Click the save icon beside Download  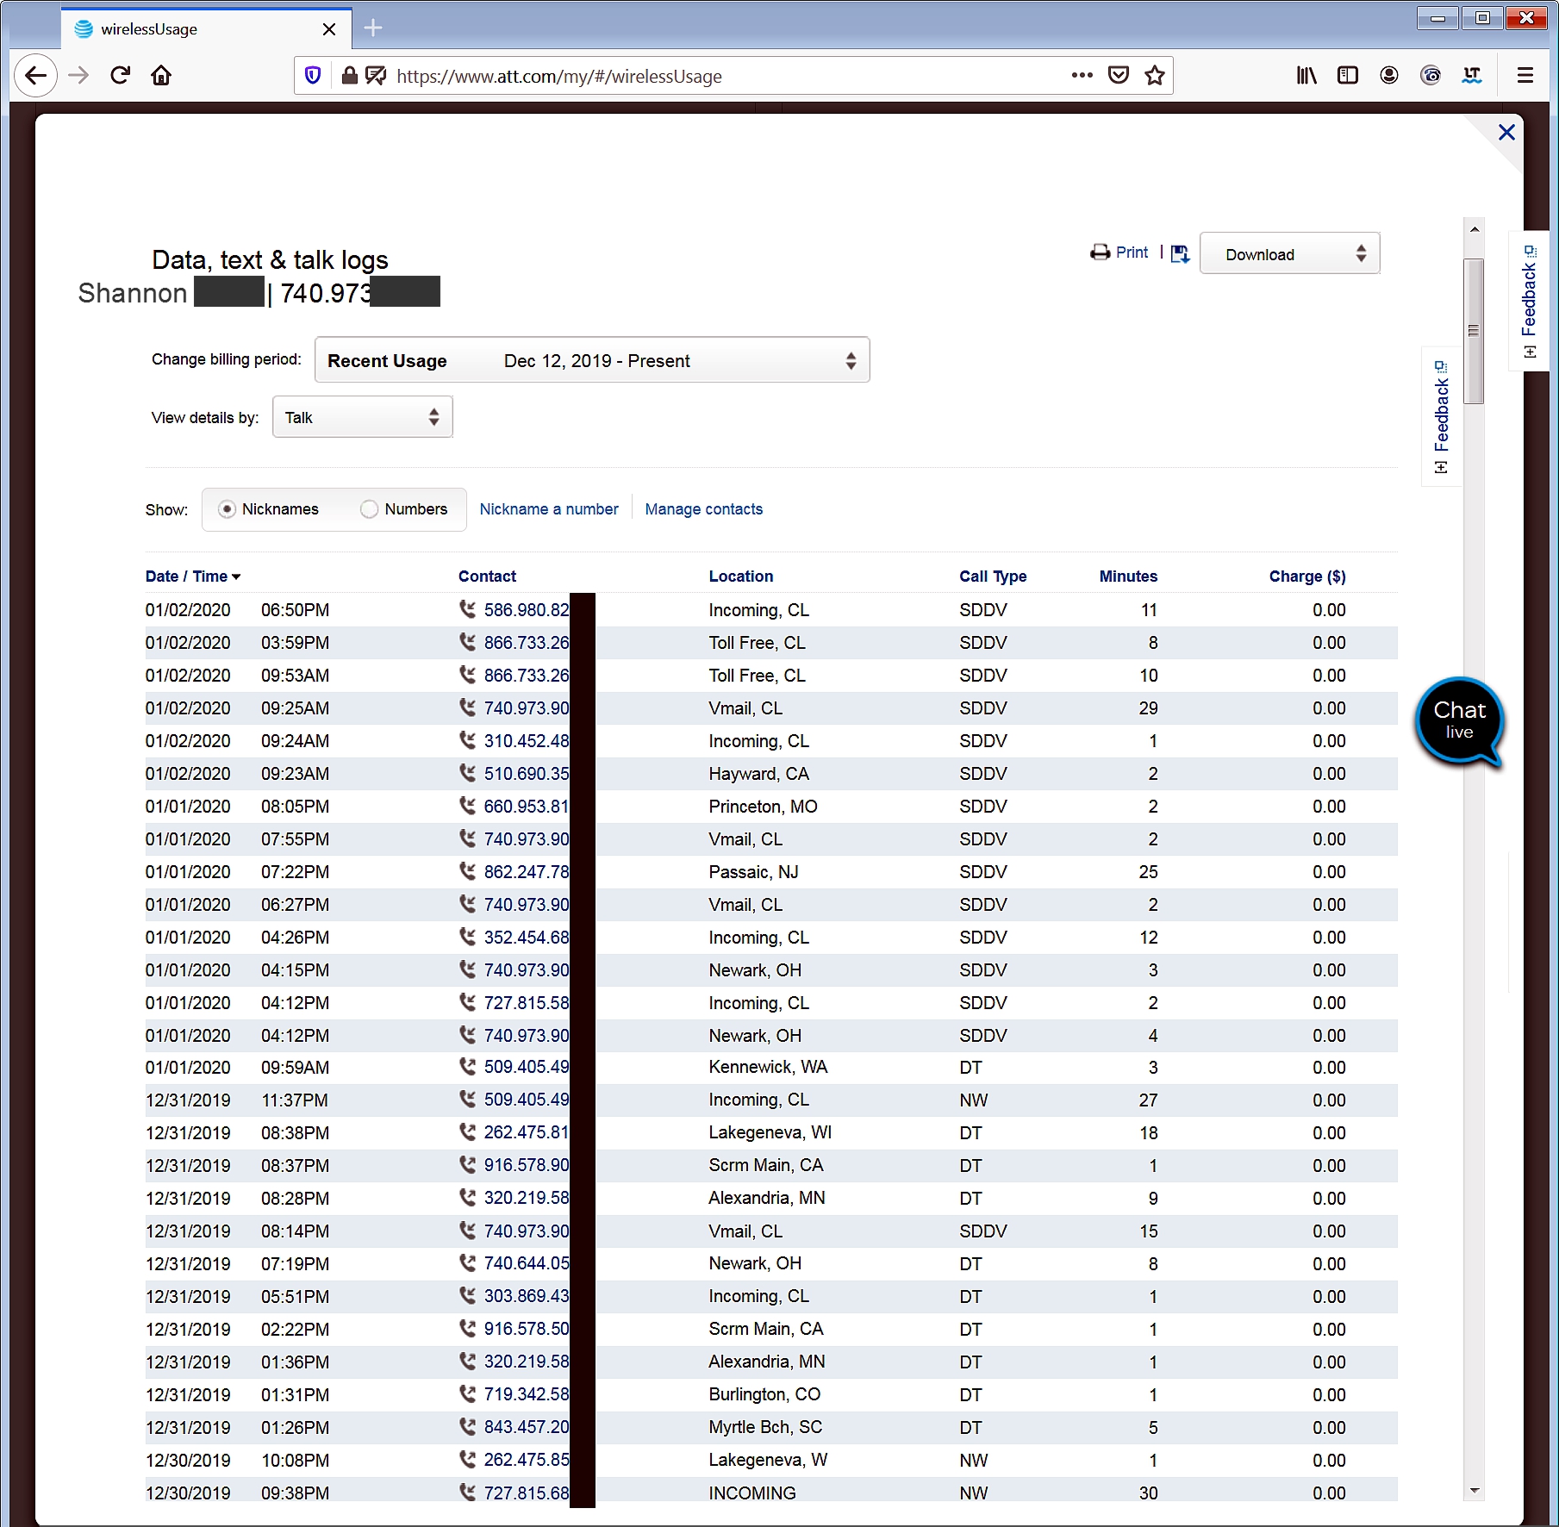coord(1180,253)
